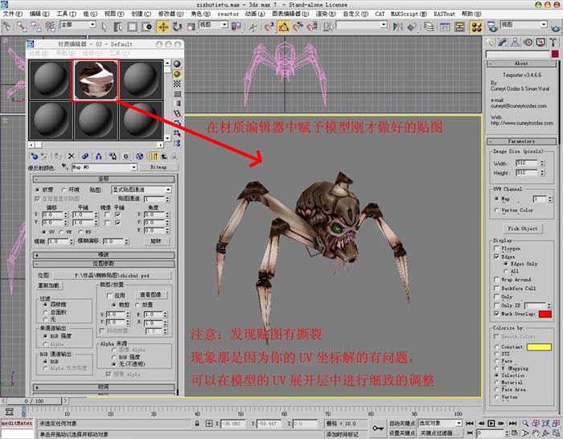Click the Quick Render teapot icon

[557, 27]
